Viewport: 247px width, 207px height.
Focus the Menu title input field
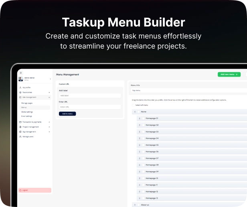(189, 91)
